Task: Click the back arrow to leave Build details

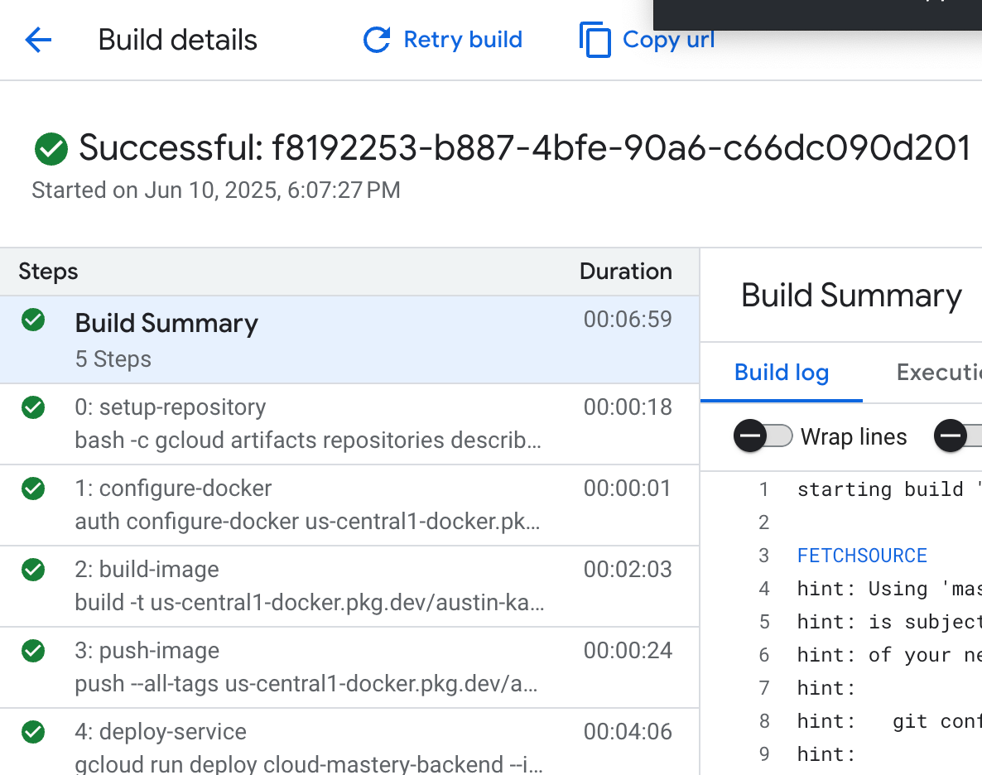Action: [38, 40]
